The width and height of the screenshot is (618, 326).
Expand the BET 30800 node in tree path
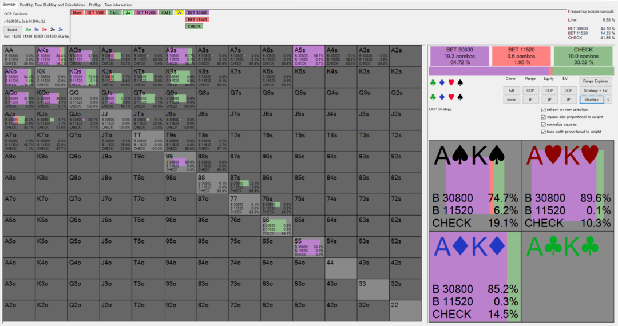[197, 13]
